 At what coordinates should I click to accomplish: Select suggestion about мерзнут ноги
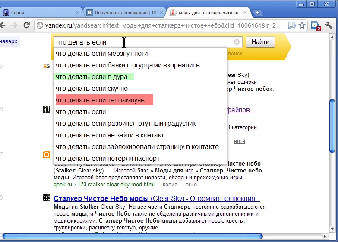click(x=102, y=54)
